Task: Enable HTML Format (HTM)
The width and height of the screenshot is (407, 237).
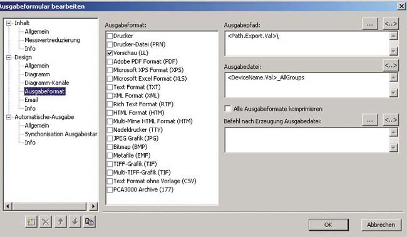Action: (110, 113)
